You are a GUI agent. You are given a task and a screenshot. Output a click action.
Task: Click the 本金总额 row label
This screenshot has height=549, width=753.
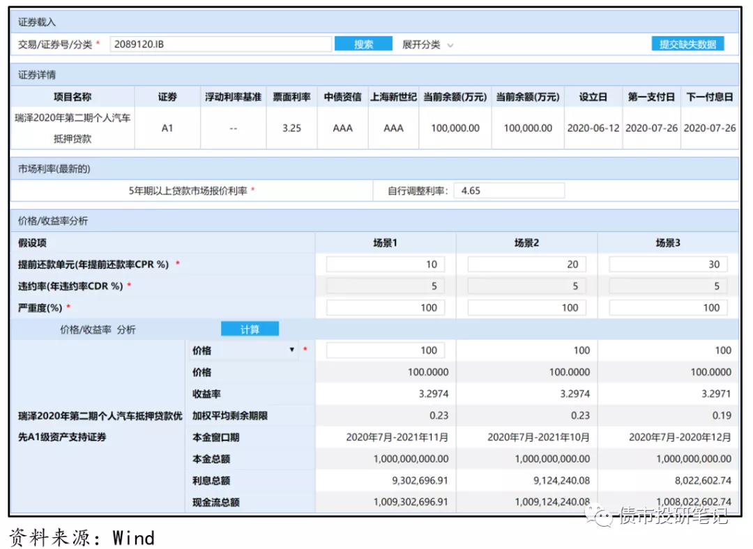coord(211,459)
